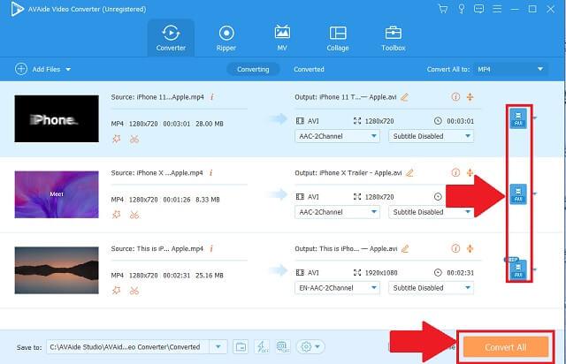
Task: Open the Convert All to MP4 dropdown
Action: point(510,69)
